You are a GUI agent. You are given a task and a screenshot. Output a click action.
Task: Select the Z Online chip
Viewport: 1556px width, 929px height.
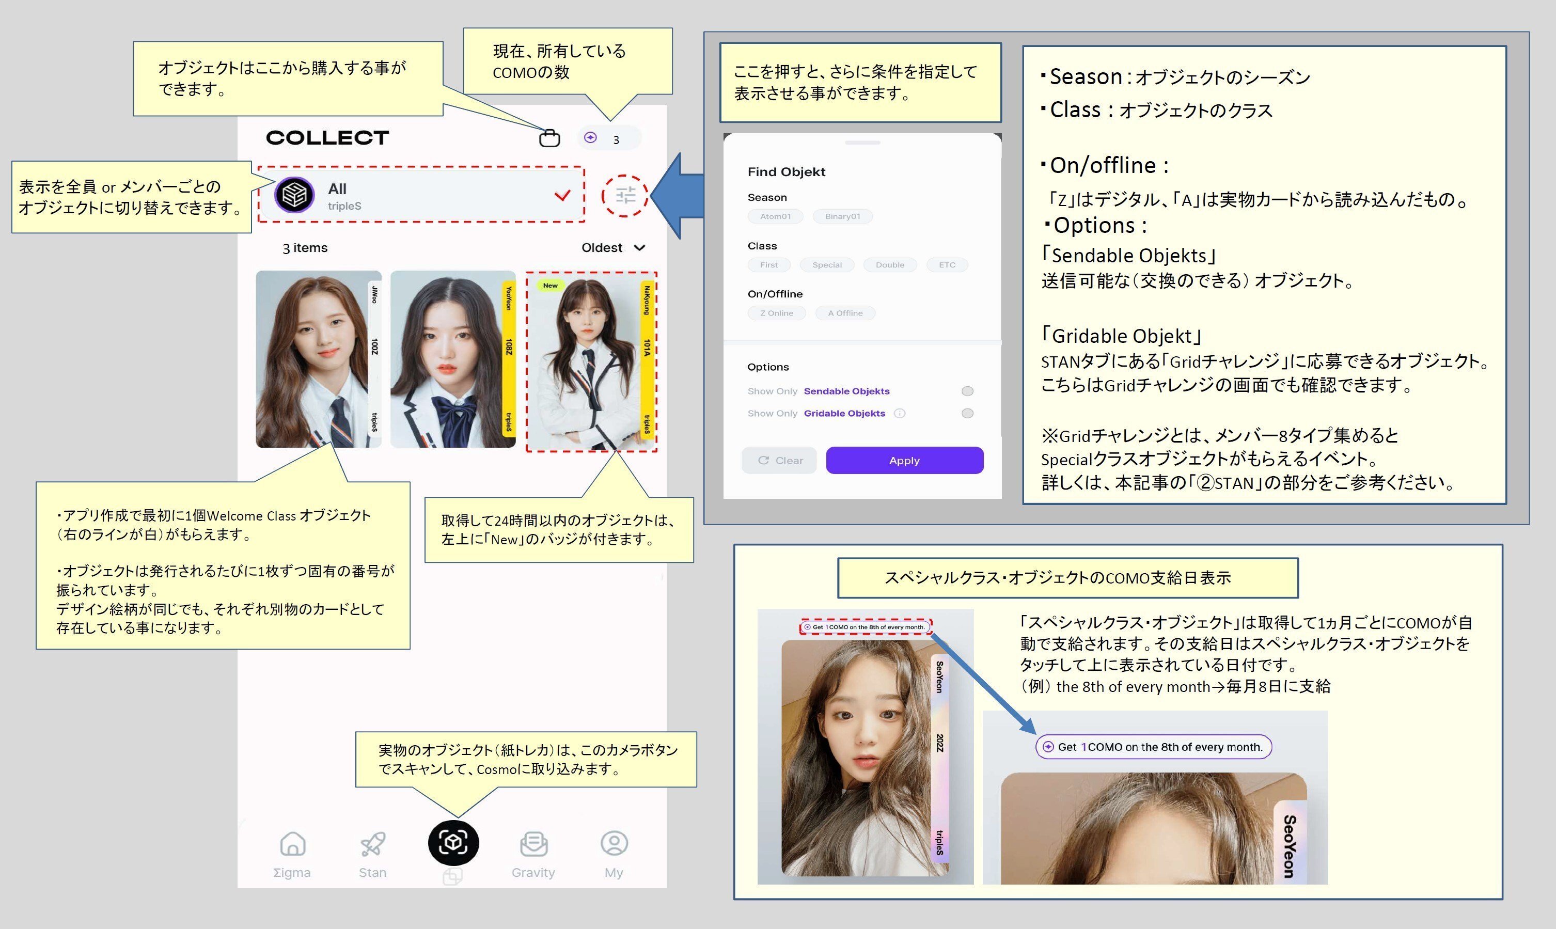point(777,313)
